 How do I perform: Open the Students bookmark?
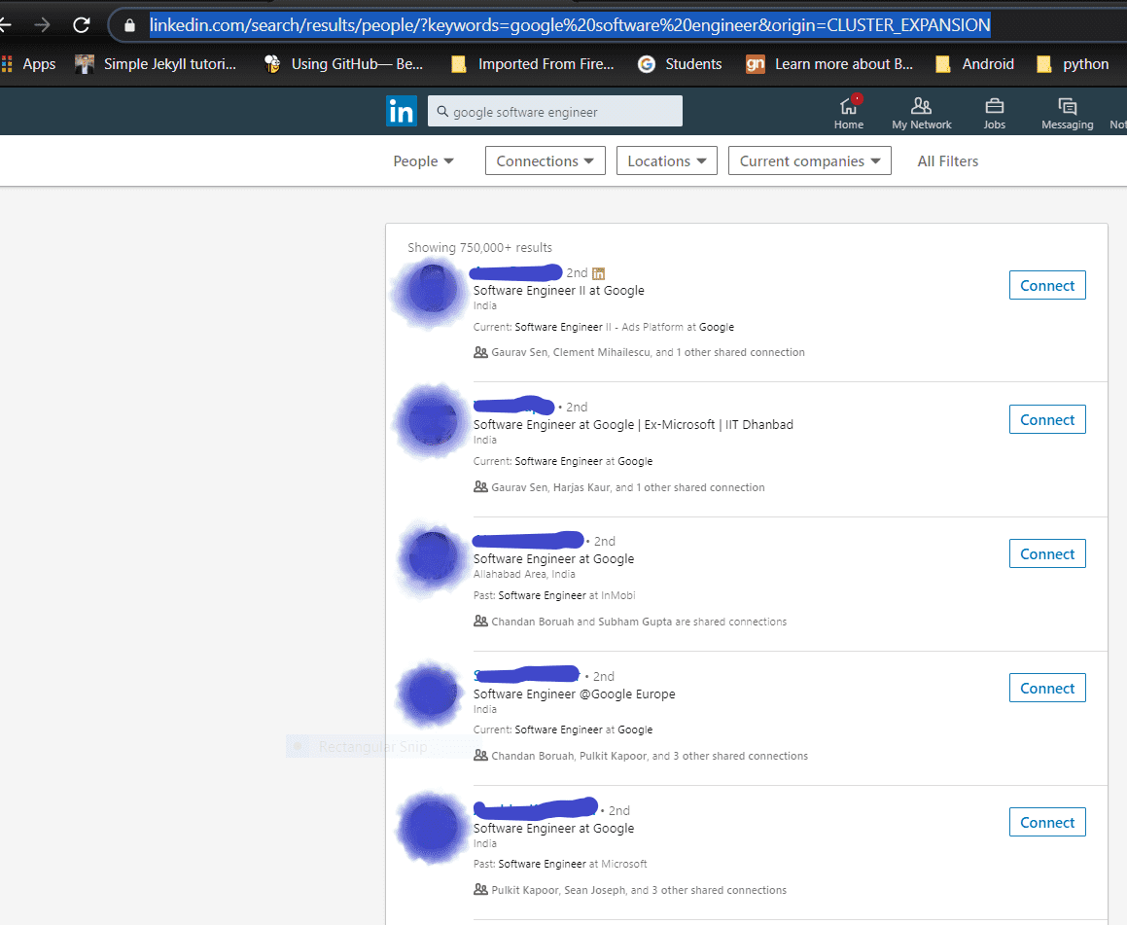point(681,64)
